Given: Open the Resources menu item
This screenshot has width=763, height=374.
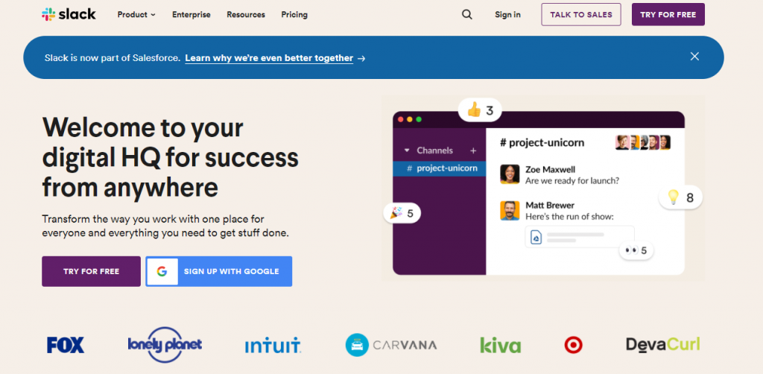Looking at the screenshot, I should (246, 15).
